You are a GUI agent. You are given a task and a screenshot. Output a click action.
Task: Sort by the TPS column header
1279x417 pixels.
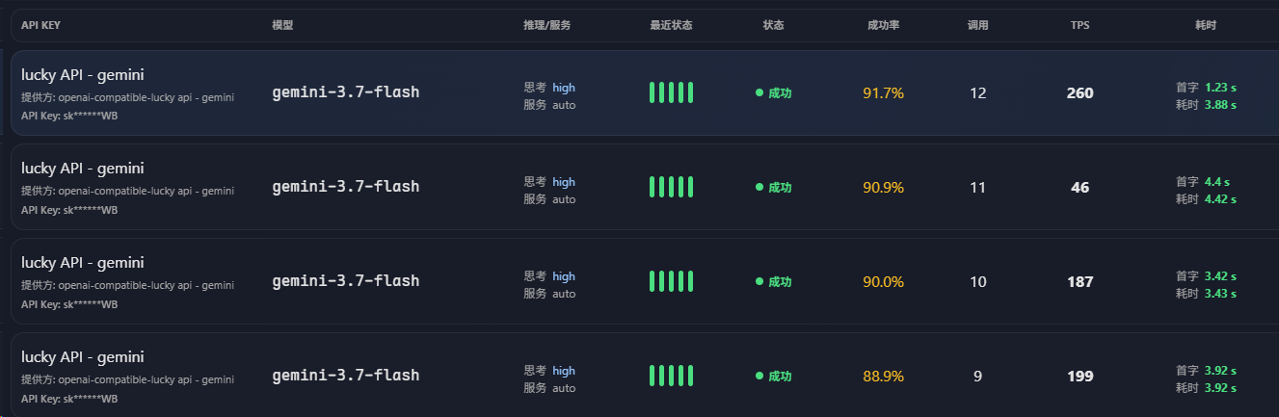coord(1079,25)
